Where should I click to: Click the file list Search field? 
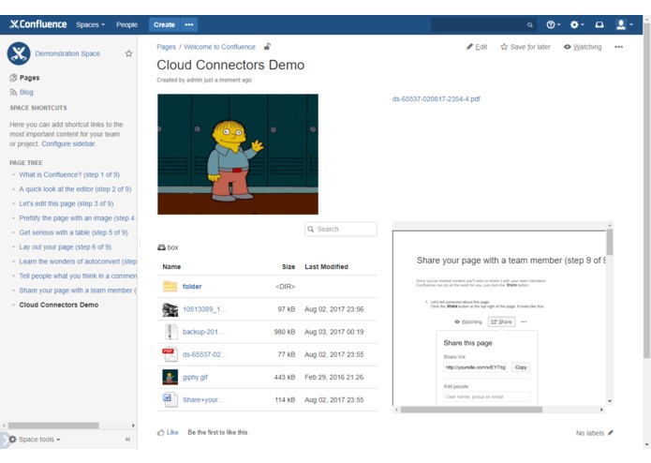[x=341, y=230]
